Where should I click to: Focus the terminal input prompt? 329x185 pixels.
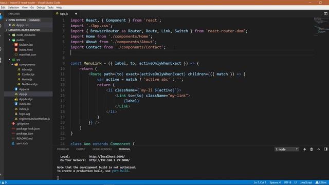click(58, 178)
